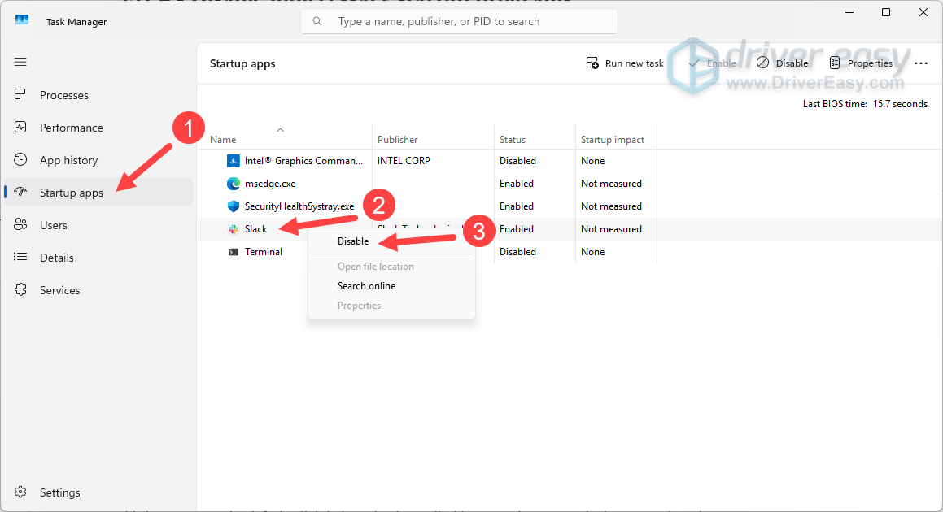Click the Details list icon
This screenshot has height=512, width=943.
(20, 257)
